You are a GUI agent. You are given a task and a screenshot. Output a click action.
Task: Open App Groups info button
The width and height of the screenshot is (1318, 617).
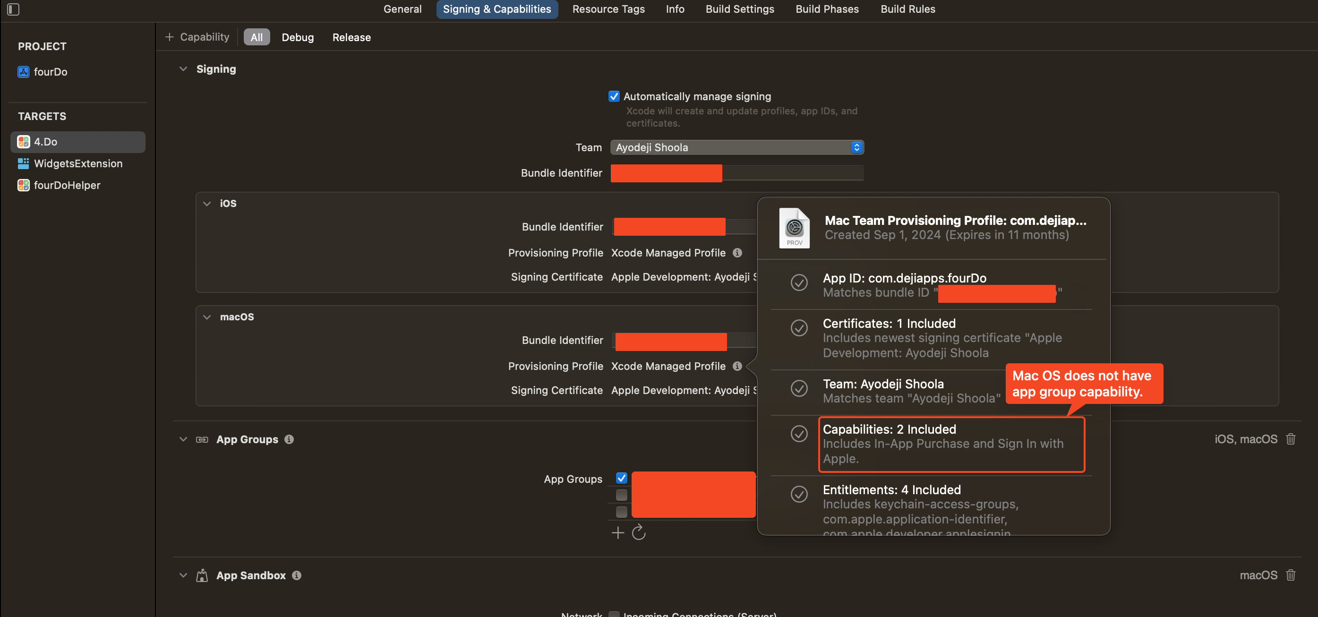[289, 439]
